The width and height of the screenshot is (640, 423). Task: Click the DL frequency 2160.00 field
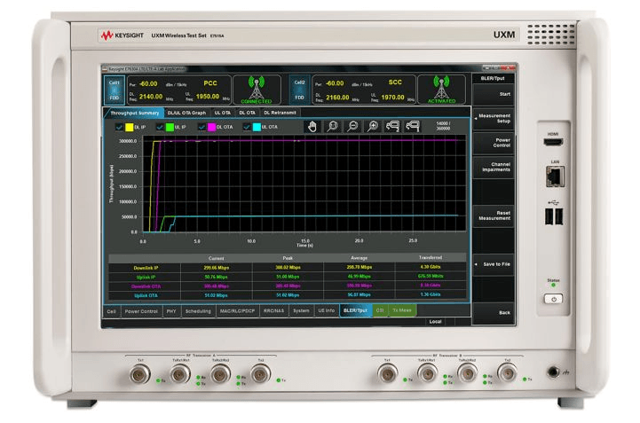click(337, 98)
